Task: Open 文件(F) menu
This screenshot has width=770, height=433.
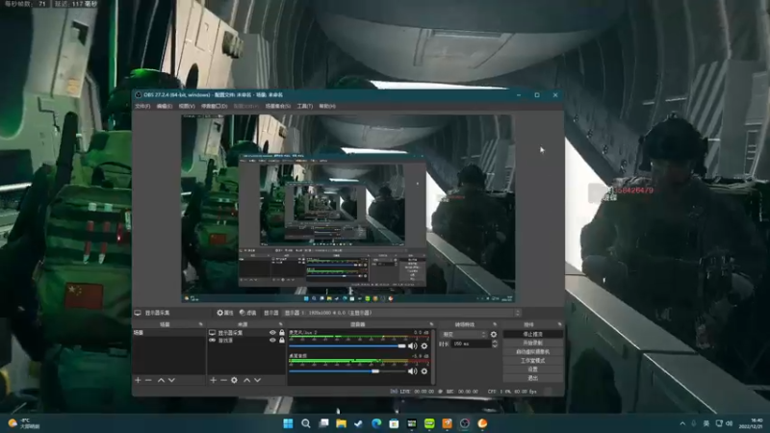Action: coord(142,106)
